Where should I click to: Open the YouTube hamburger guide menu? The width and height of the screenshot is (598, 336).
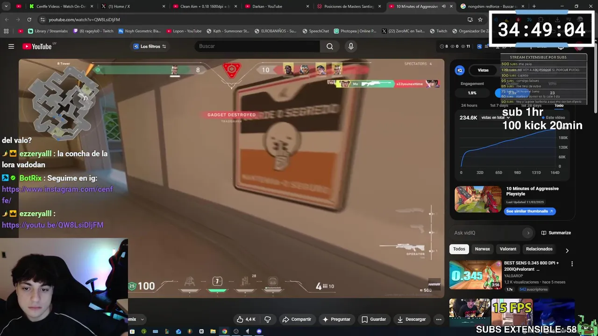tap(11, 46)
